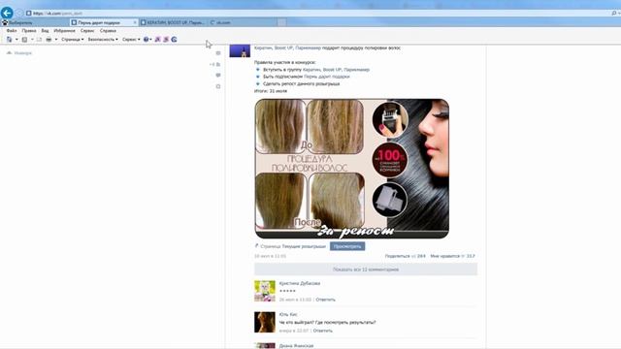The height and width of the screenshot is (349, 621).
Task: Close the Пермь дарит подарки tab
Action: point(135,22)
